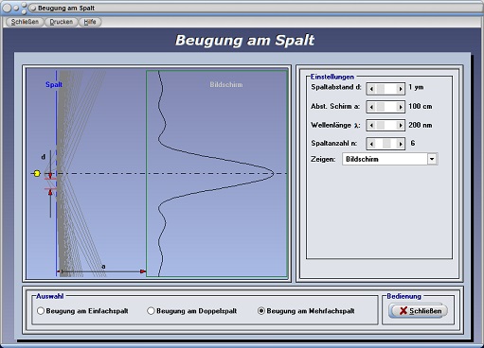This screenshot has height=348, width=484.
Task: Click the intensity curve peak on the Bildschirm
Action: coord(273,173)
